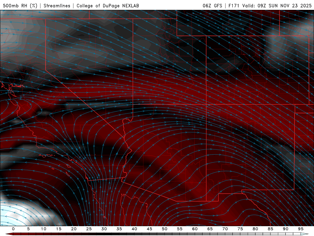This screenshot has height=236, width=314.
Task: Select the "90" humidity legend value
Action: coord(286,229)
